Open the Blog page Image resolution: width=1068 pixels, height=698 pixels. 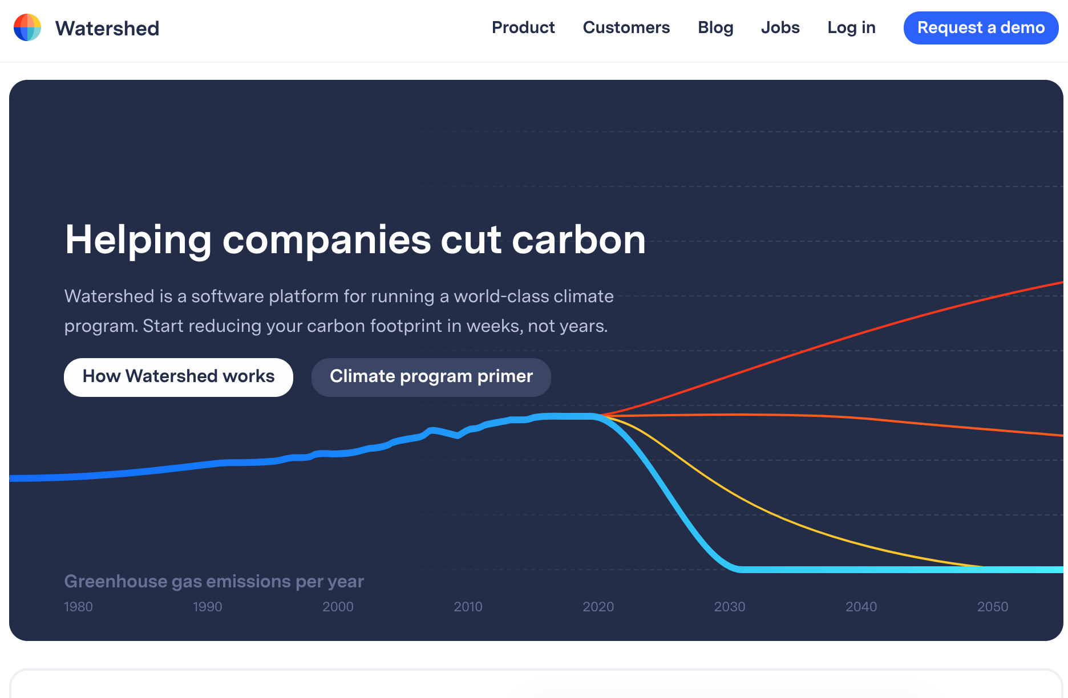click(x=715, y=27)
